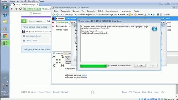Click the 3 commits link on GitHub

[36, 14]
